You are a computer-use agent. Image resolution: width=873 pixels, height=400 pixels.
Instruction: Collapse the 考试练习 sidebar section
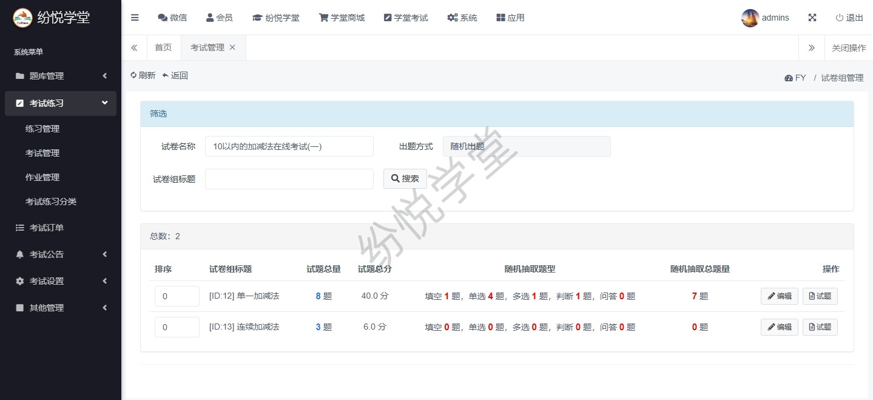coord(61,103)
